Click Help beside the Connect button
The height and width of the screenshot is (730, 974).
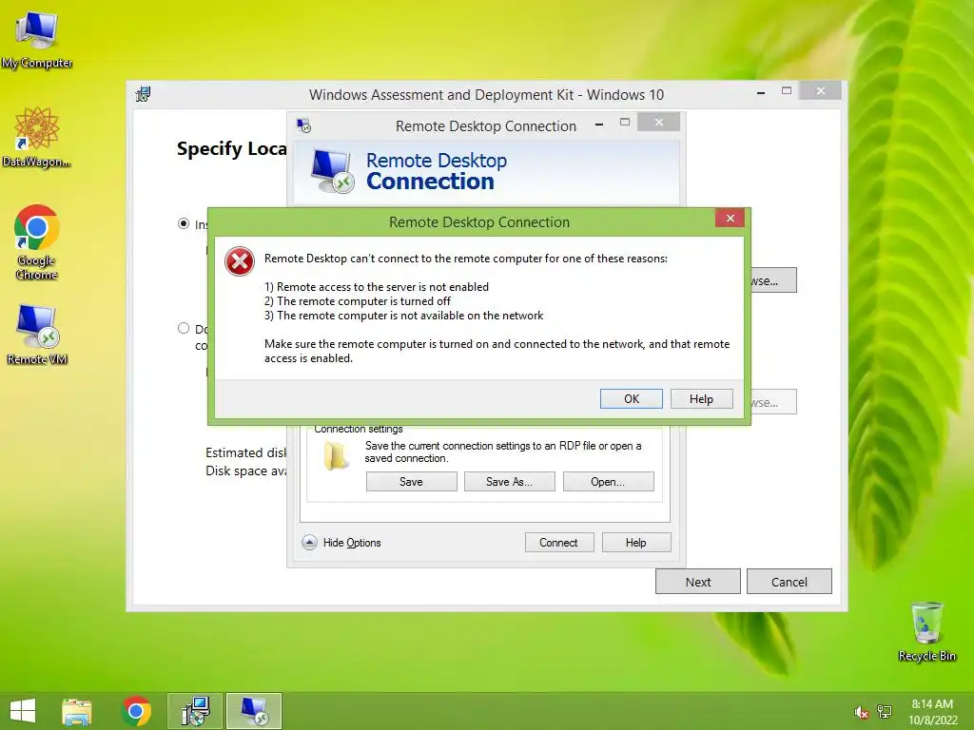(x=636, y=543)
